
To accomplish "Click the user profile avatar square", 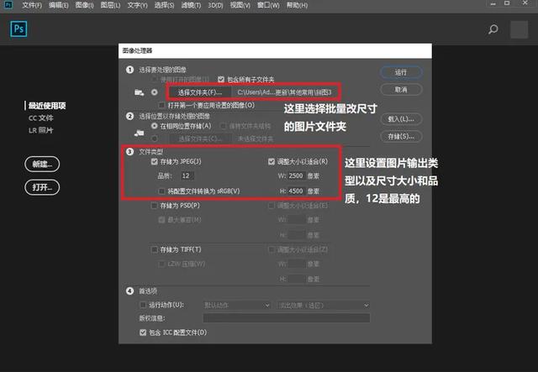I will (x=520, y=29).
